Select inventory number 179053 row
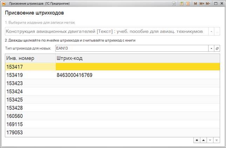Viewport: 226px width, 148px height. click(x=30, y=133)
